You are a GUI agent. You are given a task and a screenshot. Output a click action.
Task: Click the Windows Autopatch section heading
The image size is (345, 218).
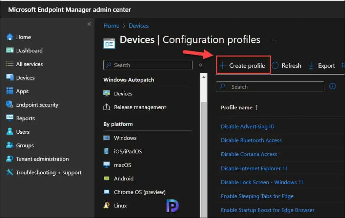click(129, 80)
